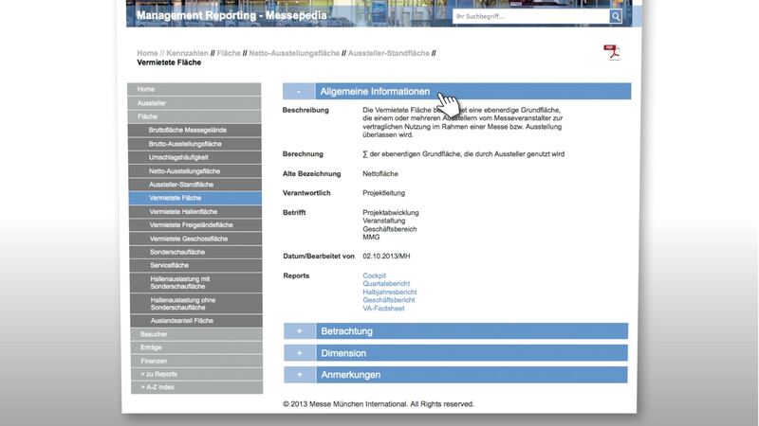Open Hallenauslastung ohne Sonderschaufläche item
This screenshot has height=426, width=759.
click(x=196, y=304)
